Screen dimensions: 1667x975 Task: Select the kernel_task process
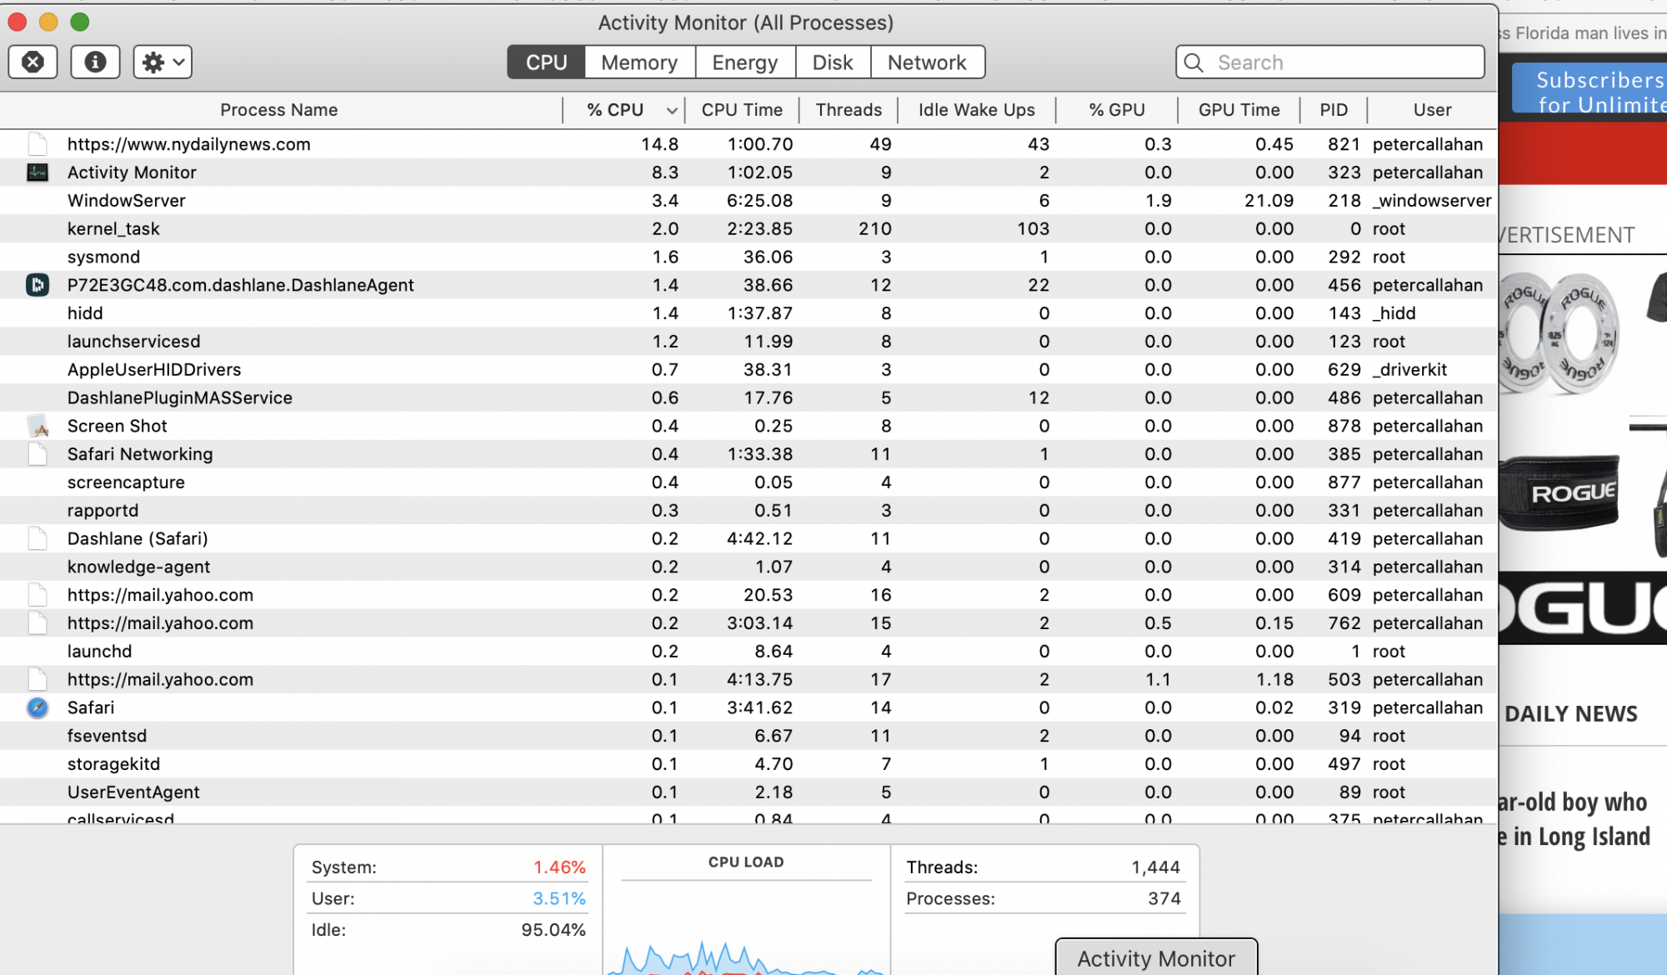click(748, 229)
